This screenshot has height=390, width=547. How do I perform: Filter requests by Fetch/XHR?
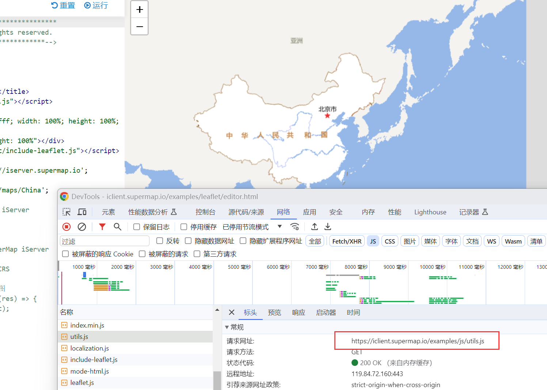(346, 241)
